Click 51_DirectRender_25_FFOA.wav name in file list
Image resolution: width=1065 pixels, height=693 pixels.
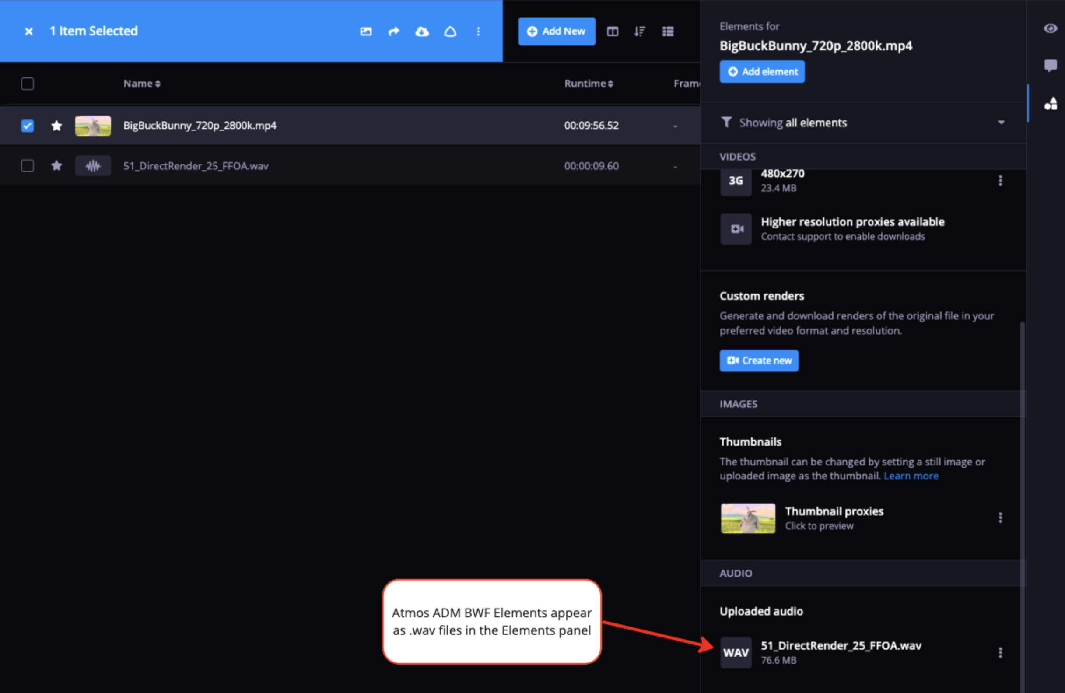(x=196, y=166)
